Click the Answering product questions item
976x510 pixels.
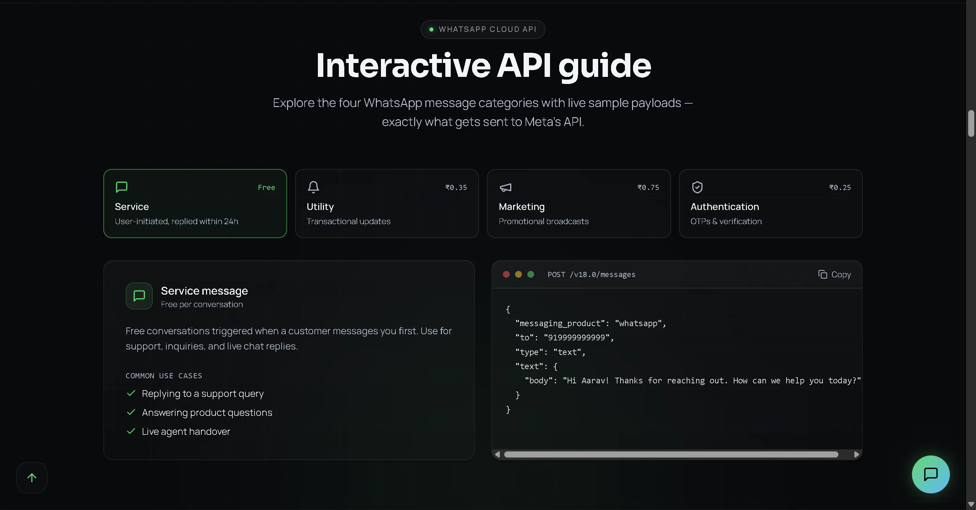tap(207, 412)
